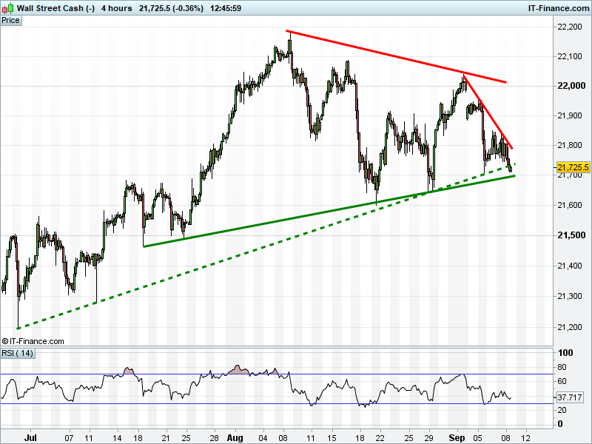
Task: Click the 12 date label on time axis
Action: pyautogui.click(x=525, y=438)
